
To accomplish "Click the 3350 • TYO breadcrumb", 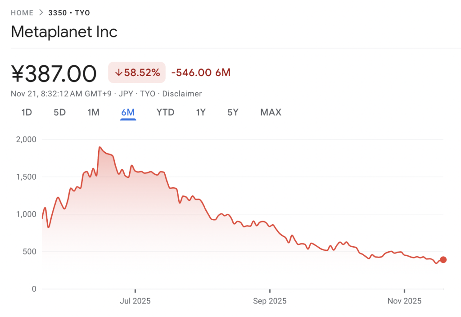I will [69, 13].
